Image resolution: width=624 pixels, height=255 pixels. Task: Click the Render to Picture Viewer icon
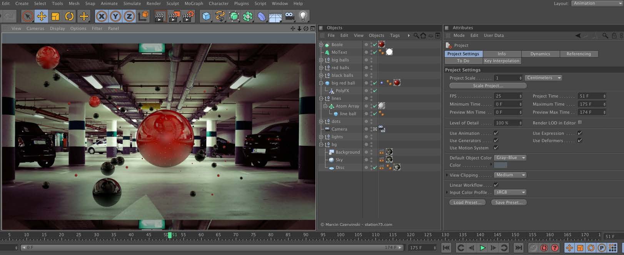tap(174, 16)
